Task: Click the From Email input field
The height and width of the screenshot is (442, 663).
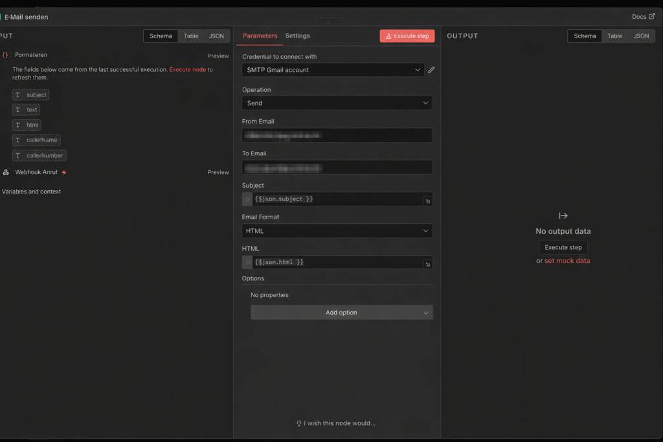Action: click(x=337, y=135)
